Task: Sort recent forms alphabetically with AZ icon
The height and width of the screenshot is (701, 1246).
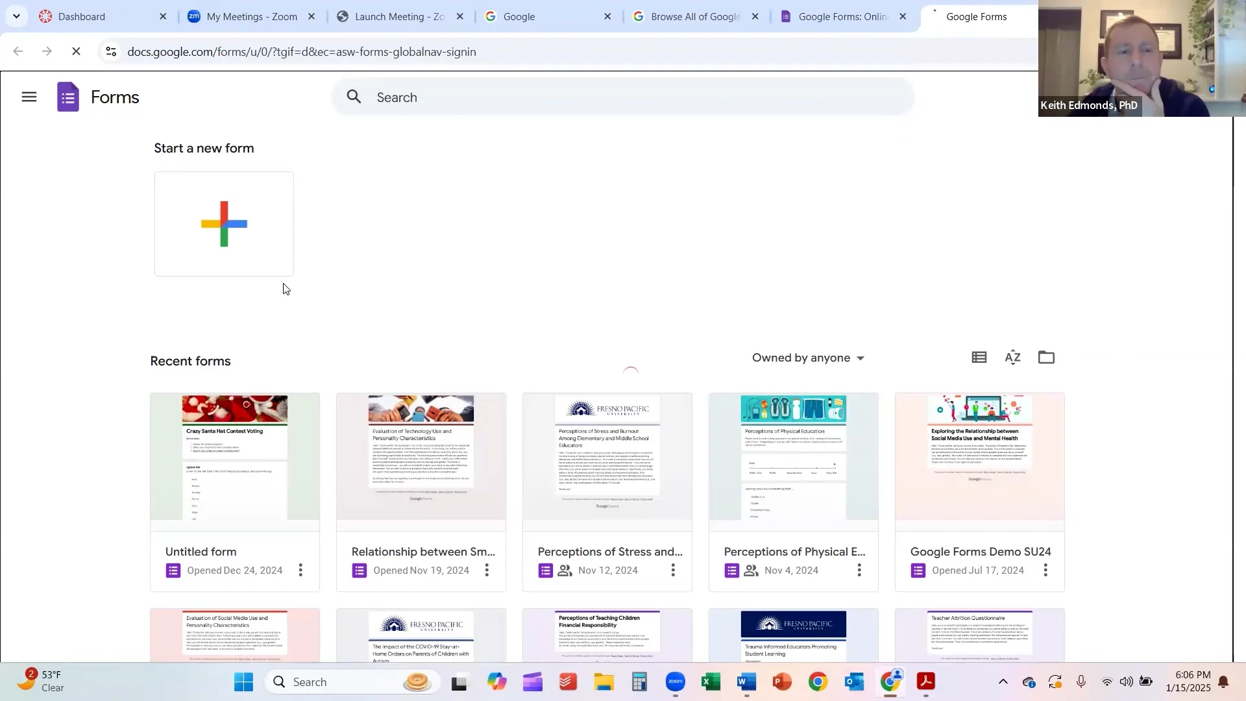Action: pos(1012,357)
